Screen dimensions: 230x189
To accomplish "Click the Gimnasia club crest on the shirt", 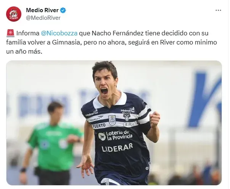I will point(112,120).
